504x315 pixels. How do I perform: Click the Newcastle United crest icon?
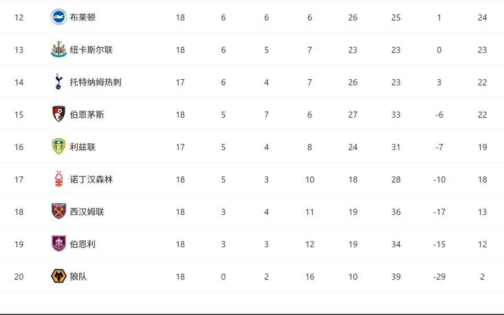(x=59, y=50)
